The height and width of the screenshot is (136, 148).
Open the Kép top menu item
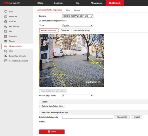point(77,3)
